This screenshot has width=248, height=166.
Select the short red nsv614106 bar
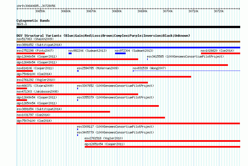pyautogui.click(x=25, y=71)
